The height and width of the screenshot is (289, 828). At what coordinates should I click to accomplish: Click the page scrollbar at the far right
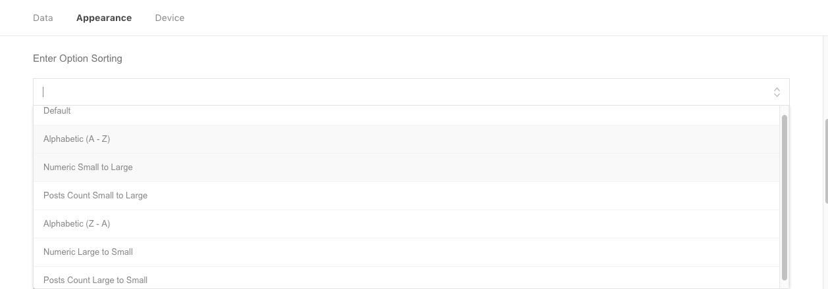pyautogui.click(x=826, y=161)
